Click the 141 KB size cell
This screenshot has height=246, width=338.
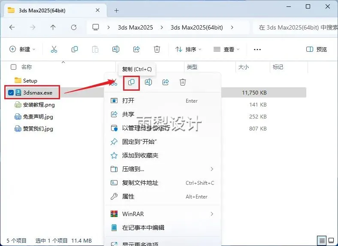point(258,105)
